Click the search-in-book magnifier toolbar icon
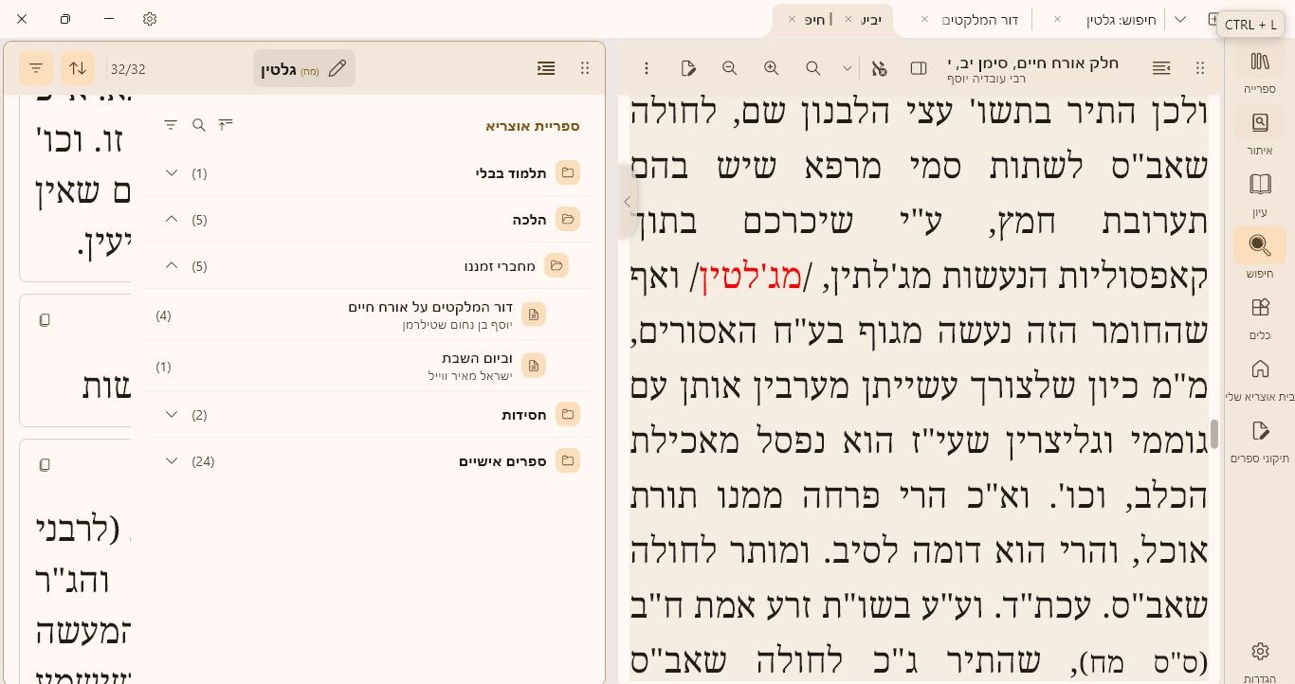This screenshot has height=684, width=1295. pyautogui.click(x=813, y=68)
